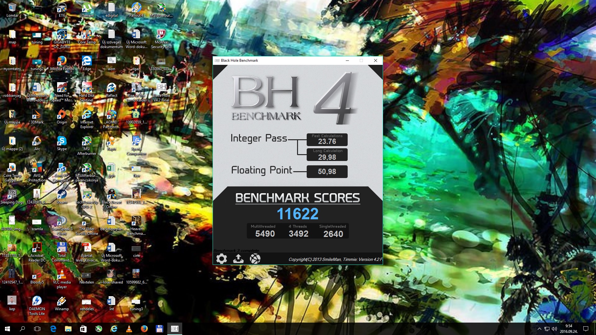The height and width of the screenshot is (335, 596).
Task: Click the upload results icon
Action: (238, 259)
